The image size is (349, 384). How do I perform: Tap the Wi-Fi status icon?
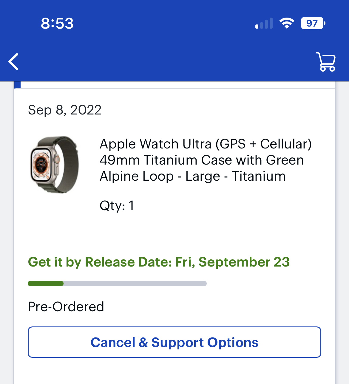[x=287, y=23]
